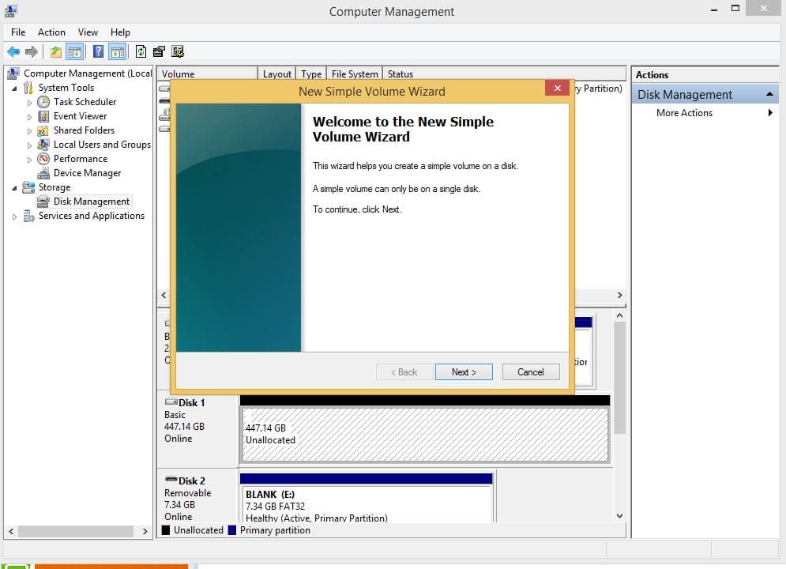The width and height of the screenshot is (786, 569).
Task: Toggle the Show/Hide Console Tree icon
Action: click(x=75, y=51)
